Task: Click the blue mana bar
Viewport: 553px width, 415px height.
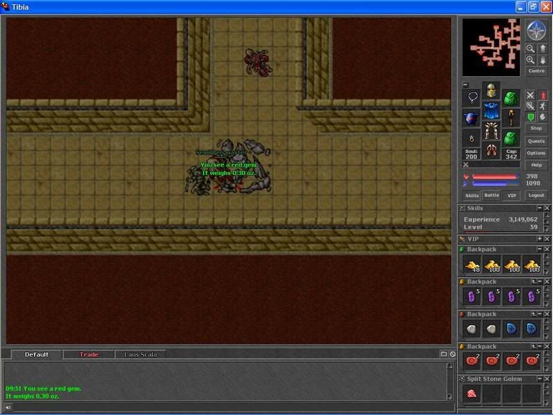Action: (495, 183)
